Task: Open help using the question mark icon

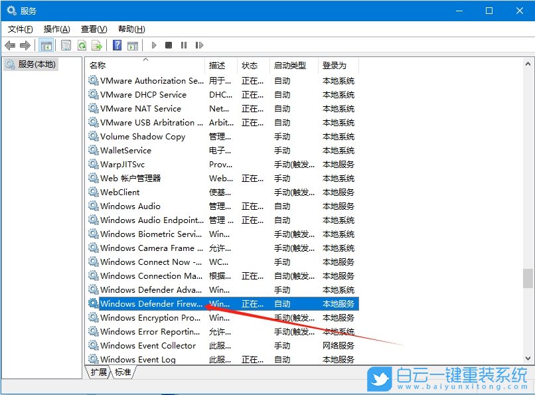Action: point(116,44)
